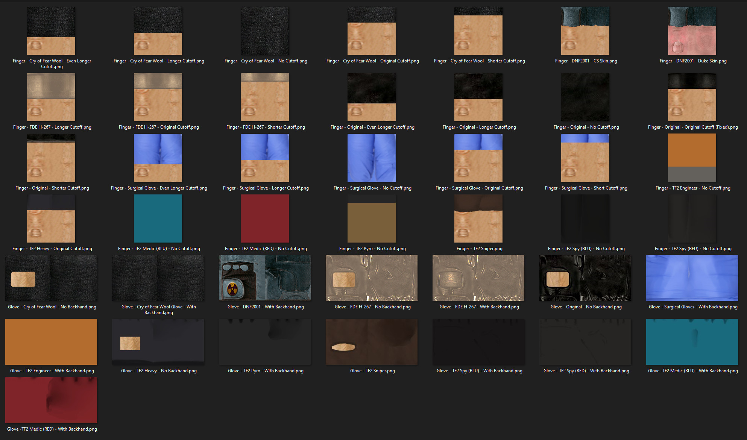Select Finger - TF2 Engineer - No Cutoff thumbnail

[x=692, y=158]
